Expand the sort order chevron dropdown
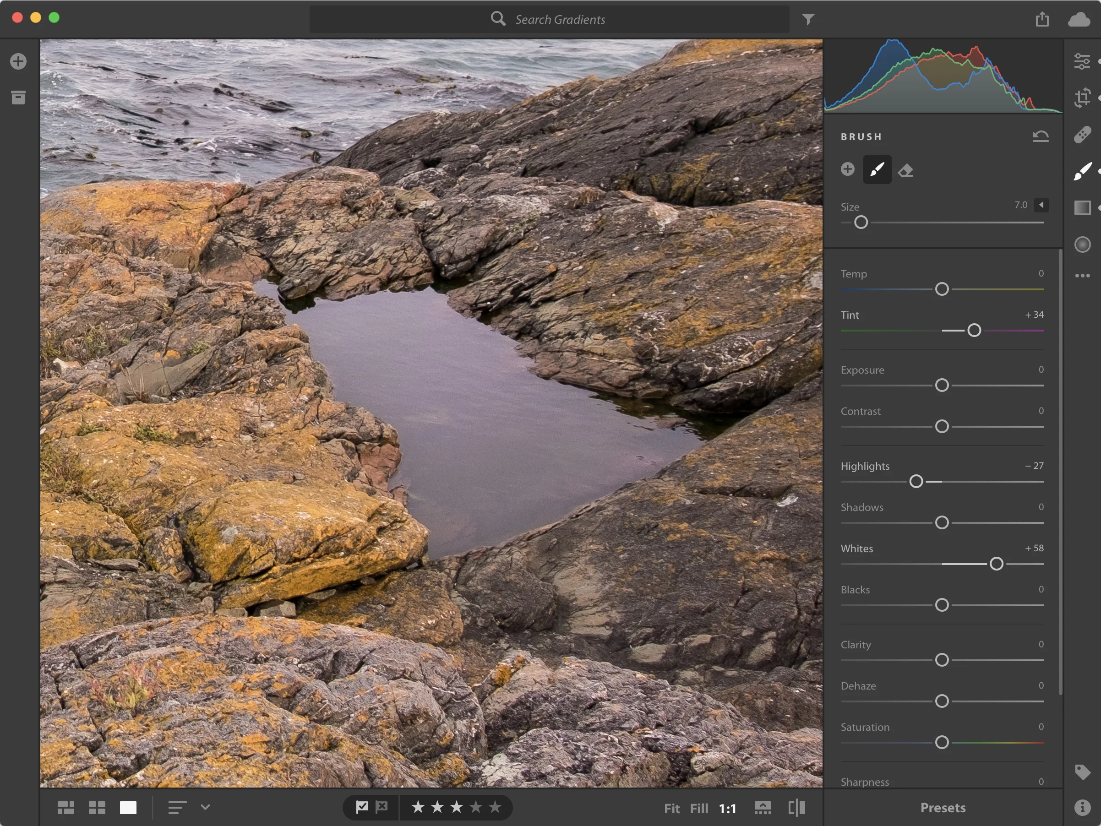This screenshot has height=826, width=1101. [x=205, y=807]
